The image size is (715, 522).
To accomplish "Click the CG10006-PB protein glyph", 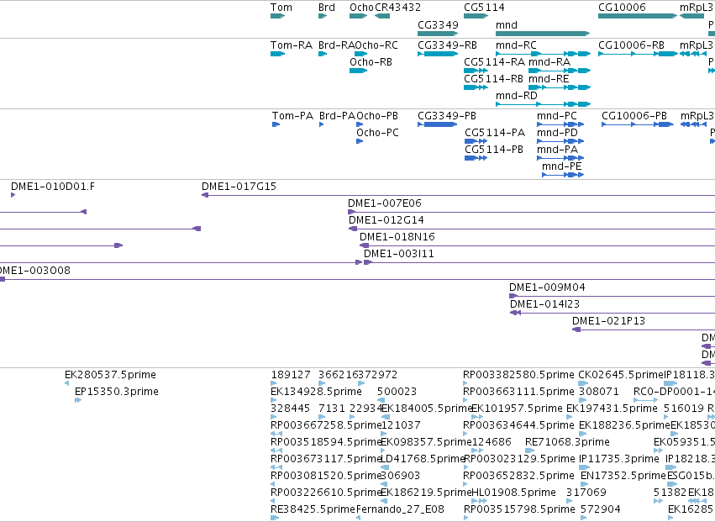I will pyautogui.click(x=638, y=124).
